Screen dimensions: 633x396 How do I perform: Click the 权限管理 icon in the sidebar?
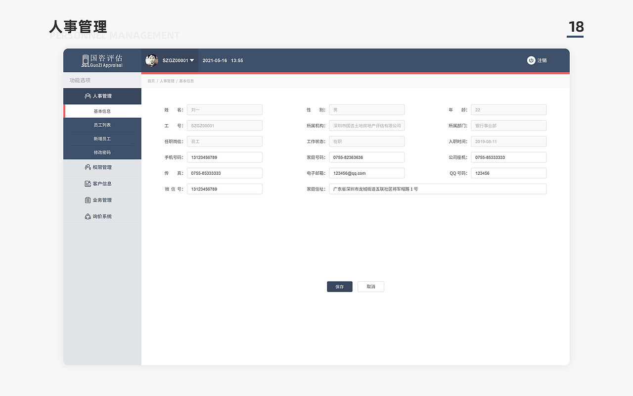(88, 167)
